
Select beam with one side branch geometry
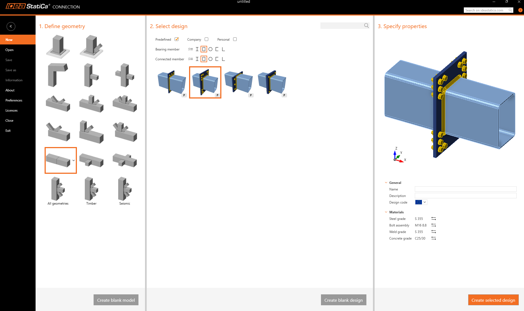(91, 160)
